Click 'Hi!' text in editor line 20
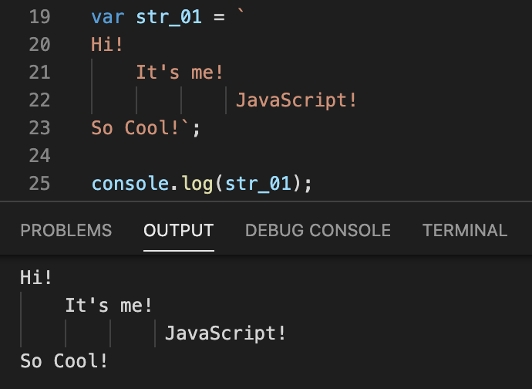This screenshot has width=532, height=389. click(107, 45)
